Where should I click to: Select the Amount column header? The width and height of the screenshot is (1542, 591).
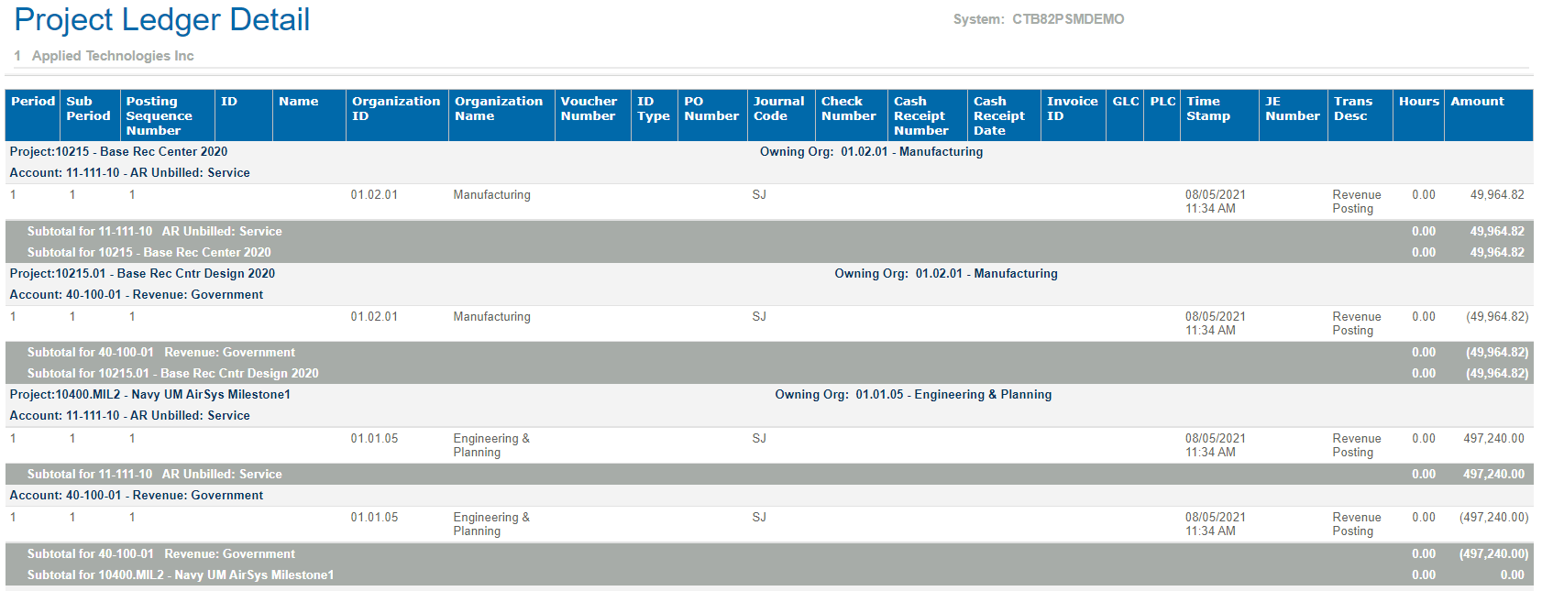click(1477, 102)
